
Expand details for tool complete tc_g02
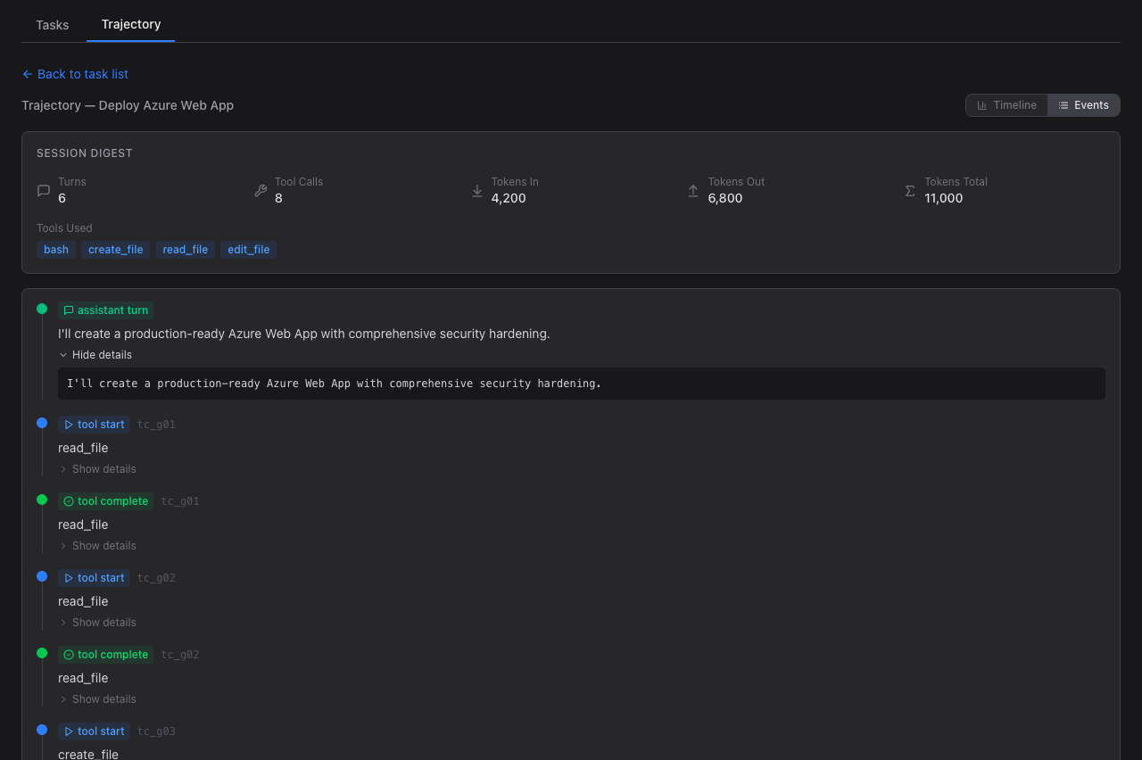(97, 699)
